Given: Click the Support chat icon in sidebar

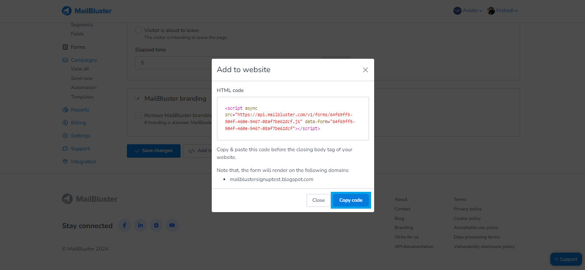Looking at the screenshot, I should (x=65, y=149).
